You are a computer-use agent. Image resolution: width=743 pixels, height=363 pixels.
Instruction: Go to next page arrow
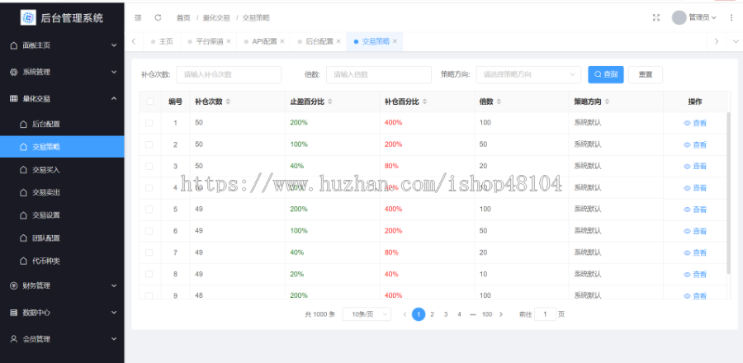[x=501, y=314]
